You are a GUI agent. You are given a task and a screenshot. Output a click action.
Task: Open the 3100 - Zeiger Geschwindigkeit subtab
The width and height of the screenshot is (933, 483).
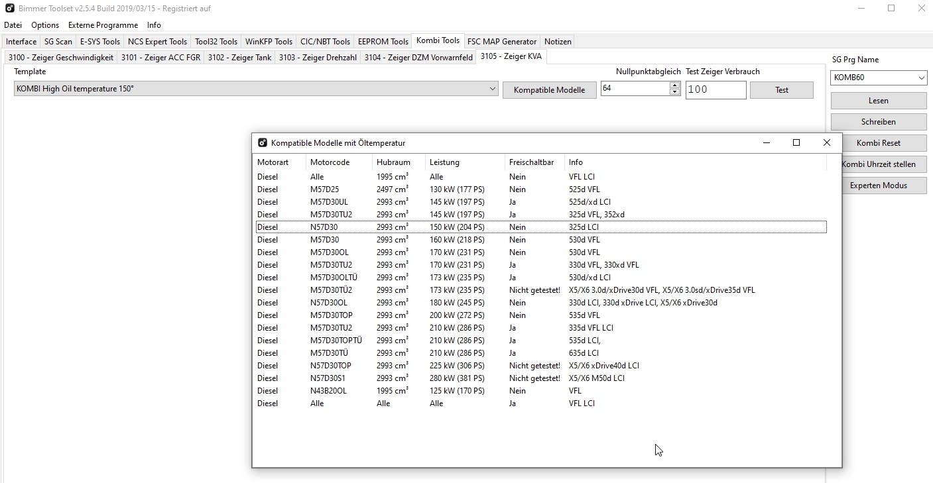pyautogui.click(x=61, y=58)
